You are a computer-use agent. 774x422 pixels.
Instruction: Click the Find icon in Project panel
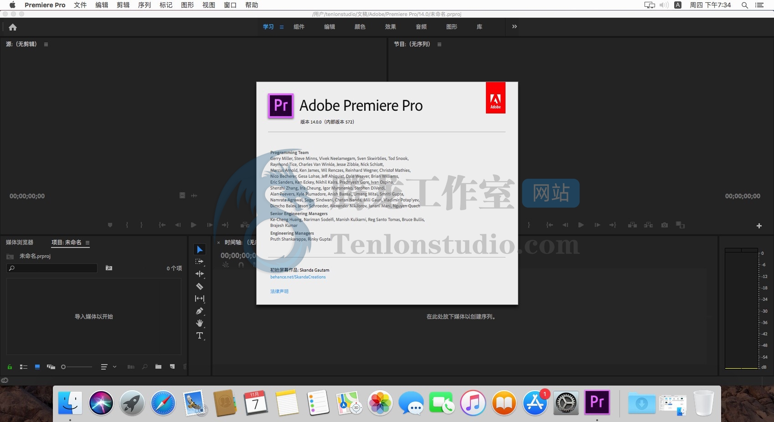(x=145, y=367)
